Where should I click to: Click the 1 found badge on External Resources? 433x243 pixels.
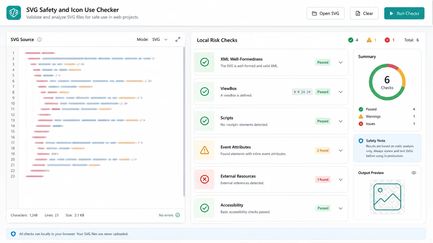[323, 179]
